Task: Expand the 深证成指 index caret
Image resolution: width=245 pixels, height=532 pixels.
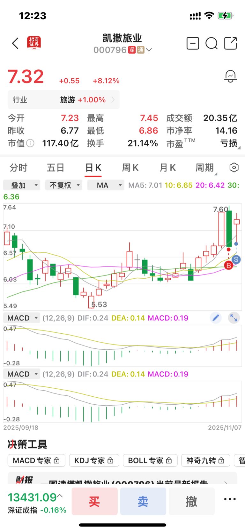Action: [x=60, y=496]
